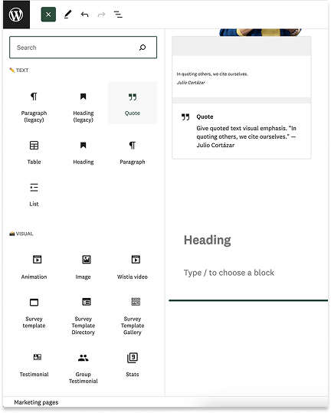Screen dimensions: 331x413
Task: Click the 'Give quoted text visual emphasis' description
Action: 246,136
